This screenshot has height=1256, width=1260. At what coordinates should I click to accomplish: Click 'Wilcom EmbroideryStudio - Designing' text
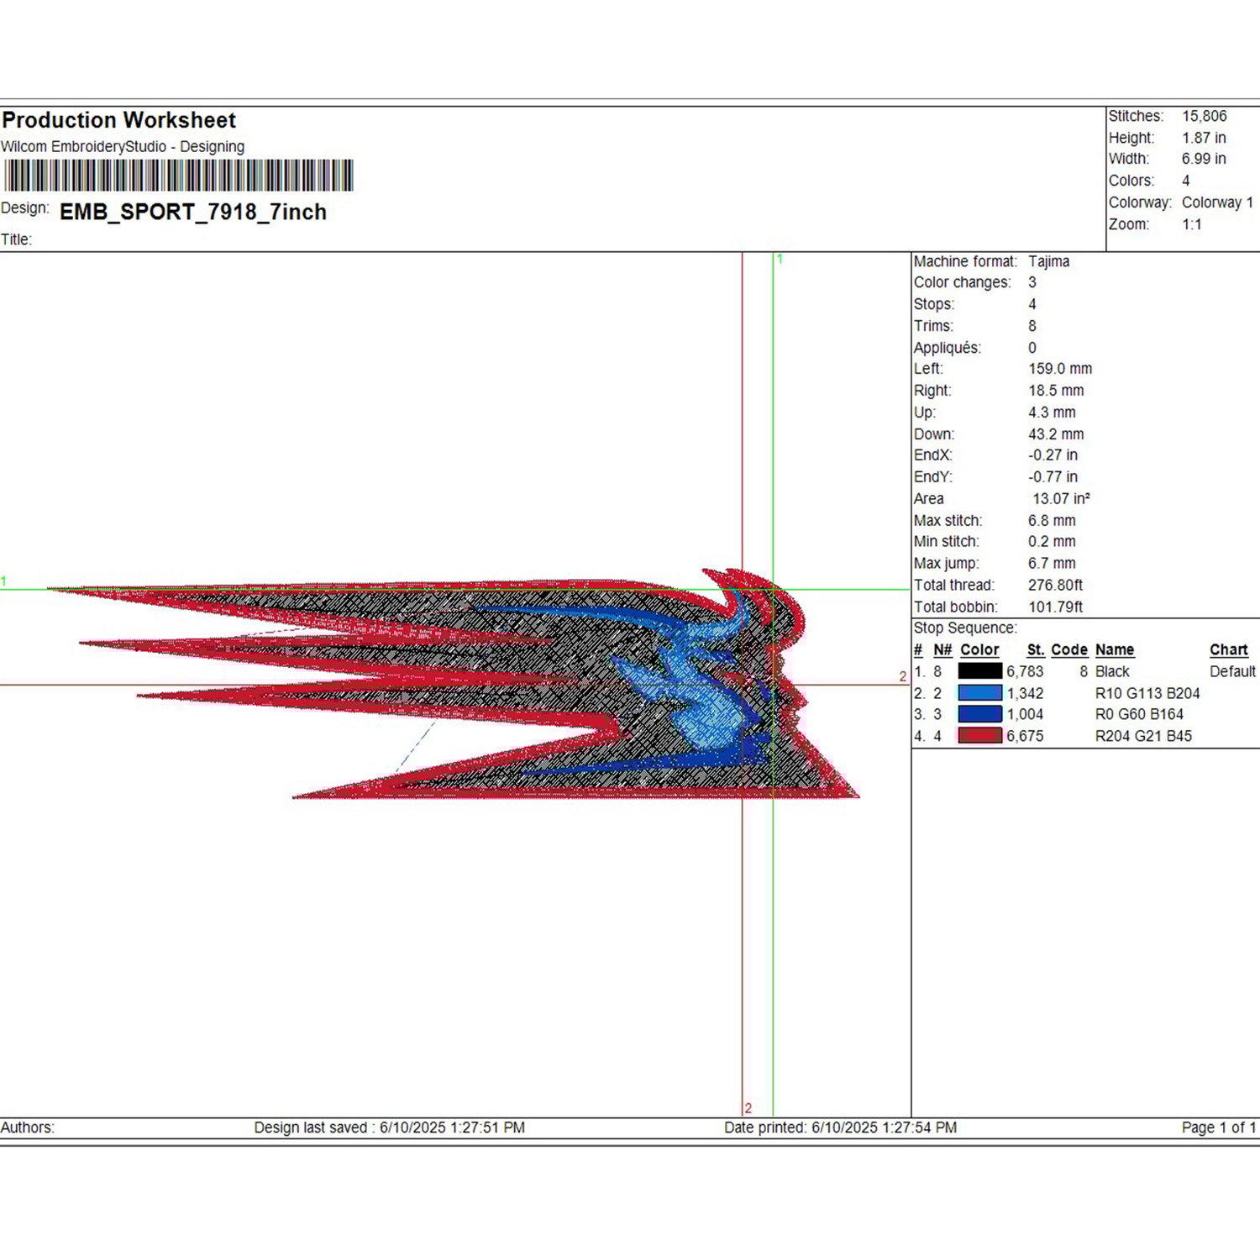tap(123, 147)
